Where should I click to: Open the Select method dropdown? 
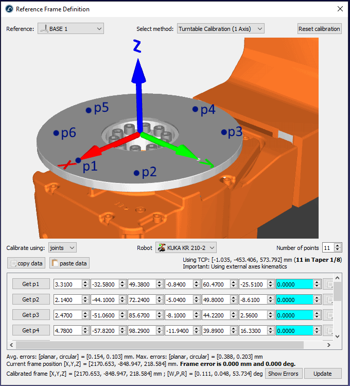(220, 29)
